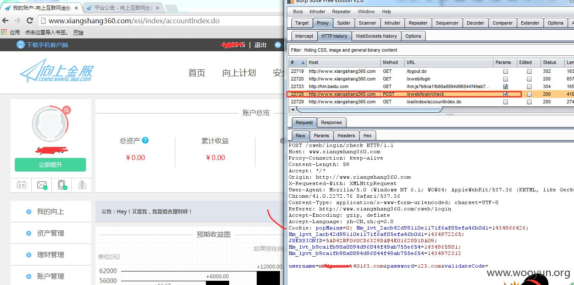Switch to the 平台公告 browser tab

click(x=123, y=8)
